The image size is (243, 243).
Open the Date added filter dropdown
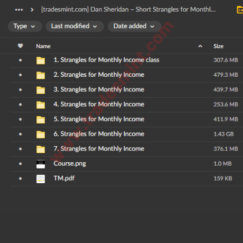click(134, 26)
